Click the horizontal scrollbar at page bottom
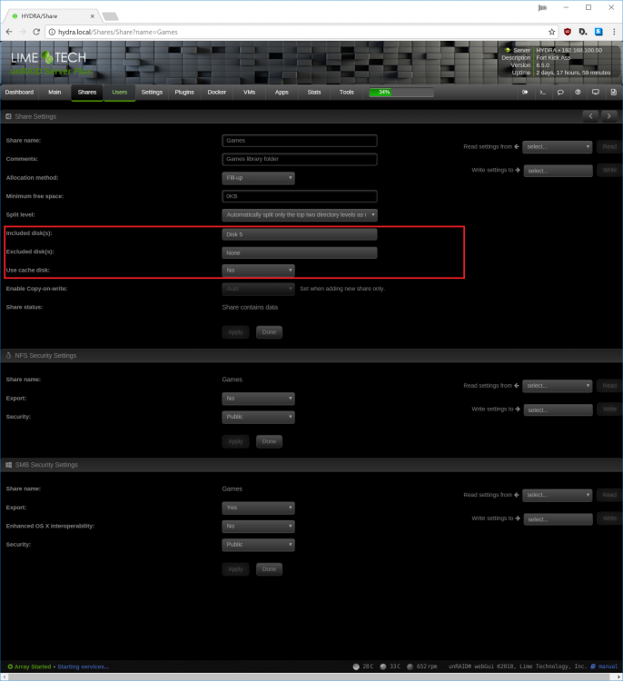This screenshot has height=681, width=623. click(x=311, y=676)
